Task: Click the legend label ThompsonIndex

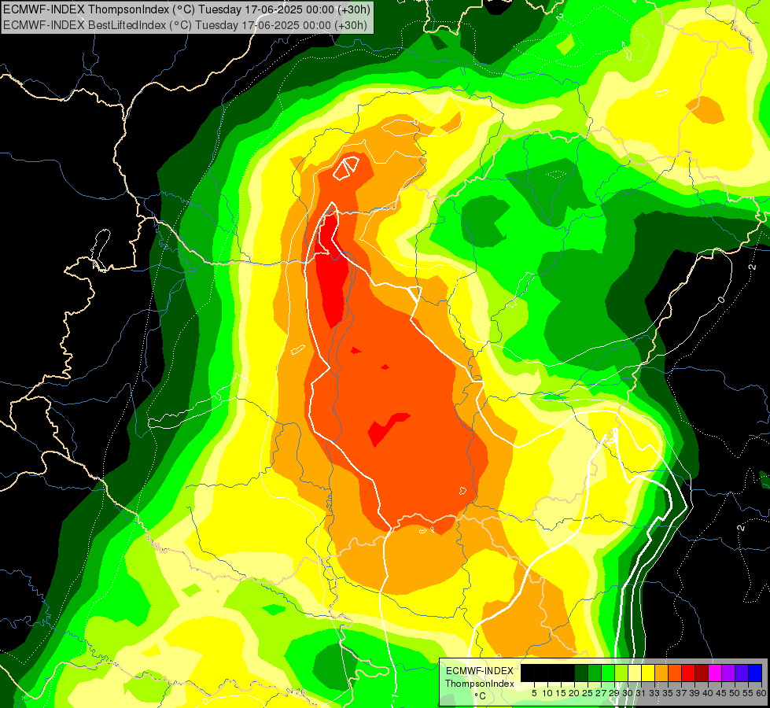Action: pos(480,684)
